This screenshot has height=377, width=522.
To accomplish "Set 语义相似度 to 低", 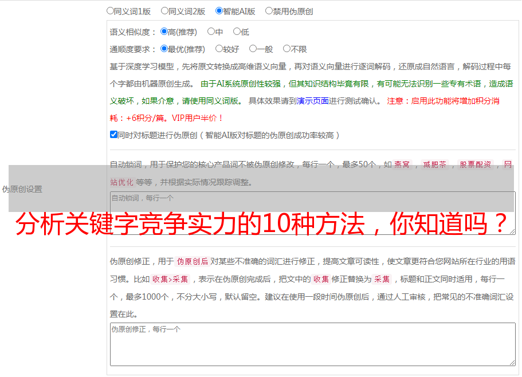I will (x=237, y=32).
